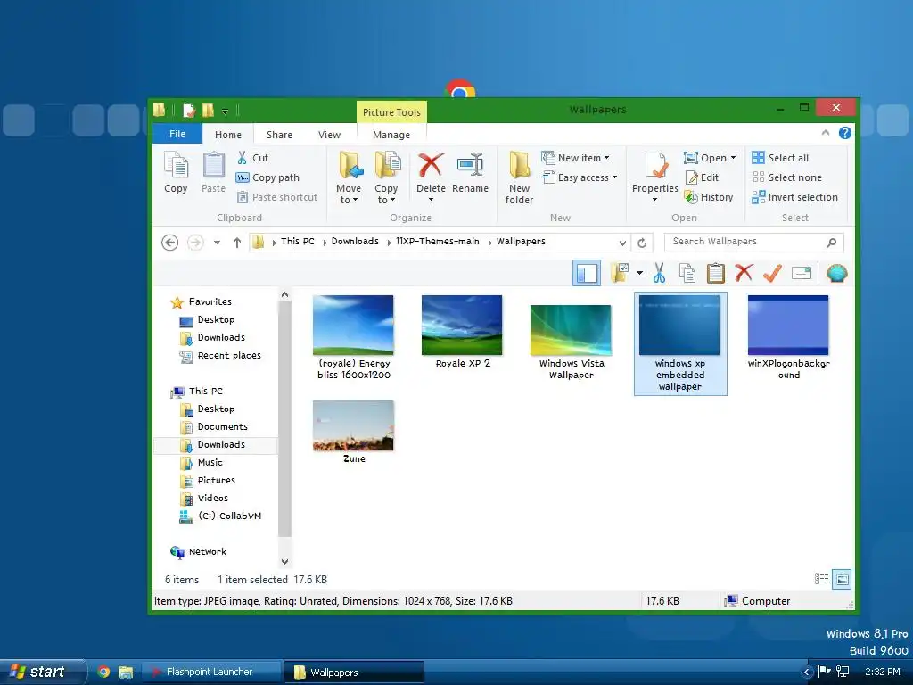Collapse the ribbon with the chevron
The width and height of the screenshot is (913, 685).
(825, 133)
